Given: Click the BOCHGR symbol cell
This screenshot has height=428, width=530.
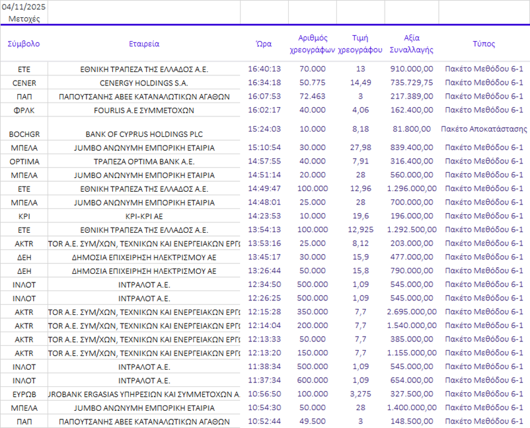Looking at the screenshot, I should (24, 134).
